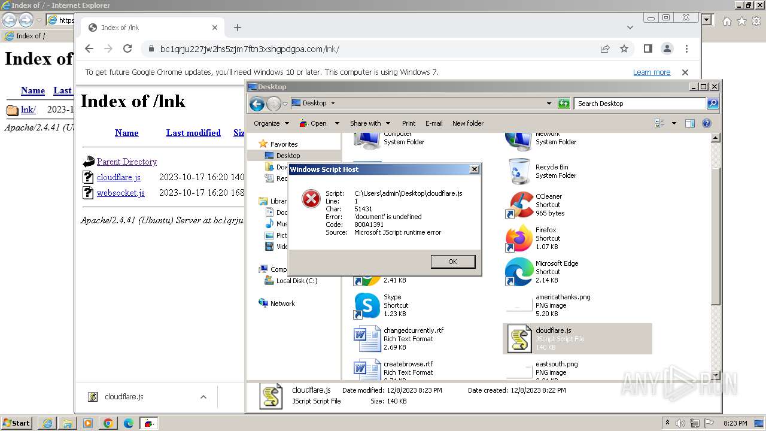Screen dimensions: 766x431
Task: Select the cloudflare.js JScript file
Action: (577, 339)
